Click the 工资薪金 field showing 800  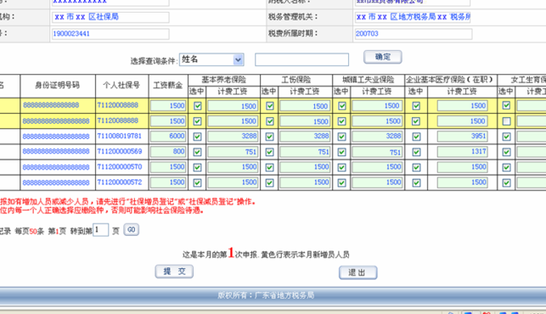click(168, 151)
